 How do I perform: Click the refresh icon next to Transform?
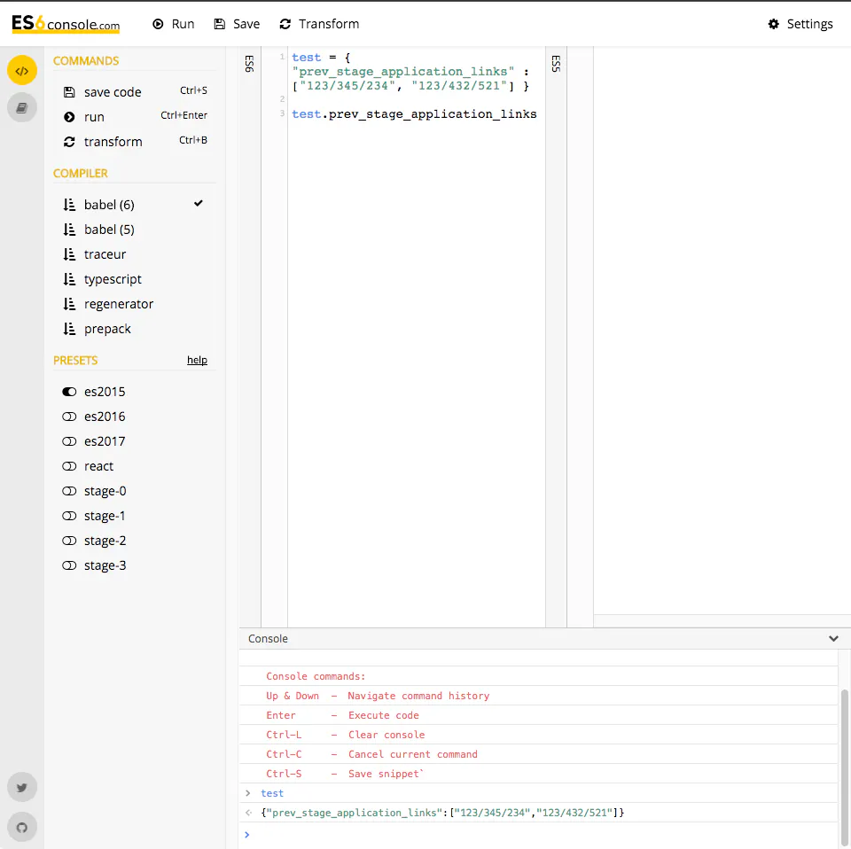point(285,24)
